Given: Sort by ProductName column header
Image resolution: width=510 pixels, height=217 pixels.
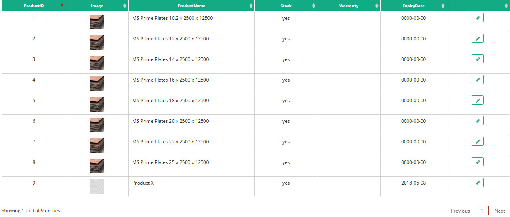Looking at the screenshot, I should (191, 6).
